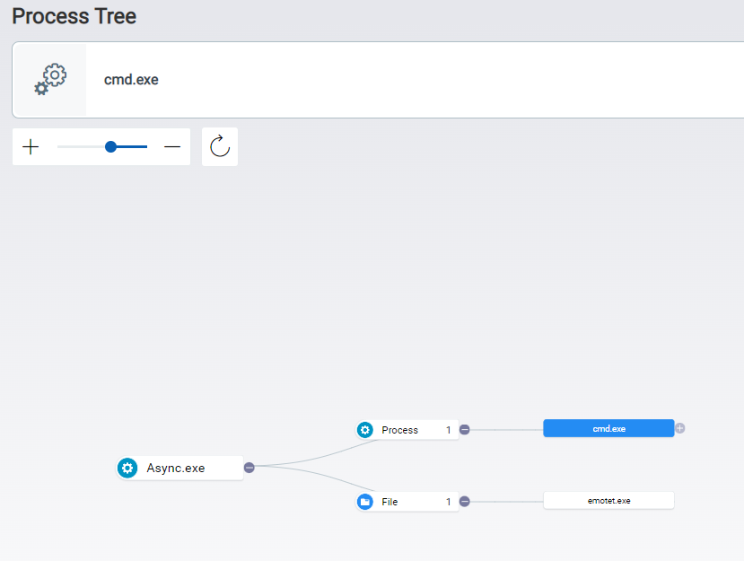Image resolution: width=744 pixels, height=561 pixels.
Task: Click the Process count number
Action: tap(449, 430)
